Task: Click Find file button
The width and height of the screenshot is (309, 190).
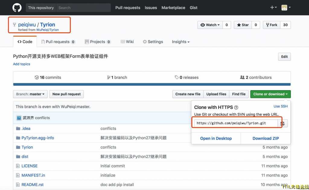Action: [x=239, y=94]
